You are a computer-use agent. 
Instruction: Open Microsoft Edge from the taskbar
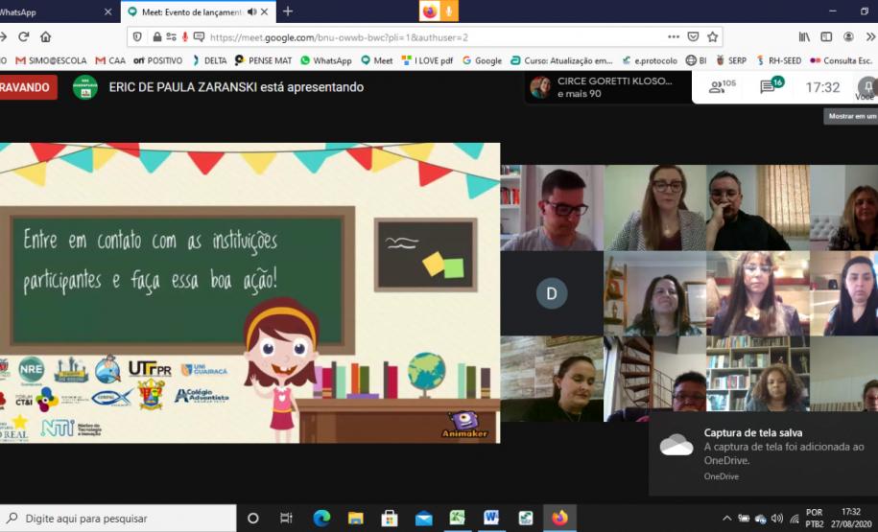(x=321, y=518)
